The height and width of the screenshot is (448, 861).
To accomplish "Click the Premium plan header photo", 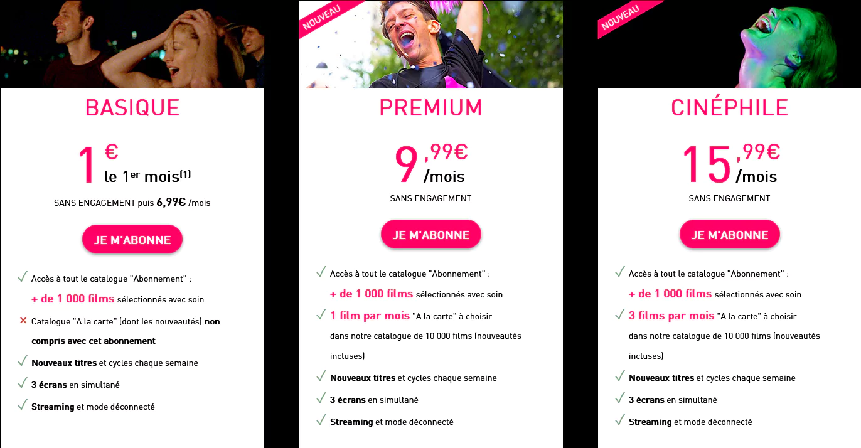I will pos(431,44).
